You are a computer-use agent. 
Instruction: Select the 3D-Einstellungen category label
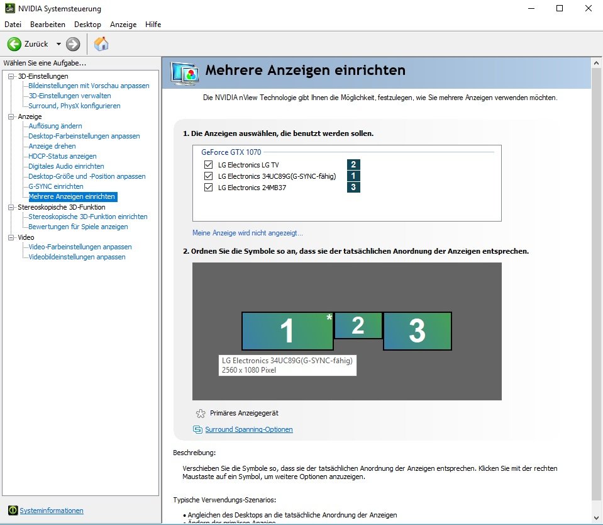[43, 76]
